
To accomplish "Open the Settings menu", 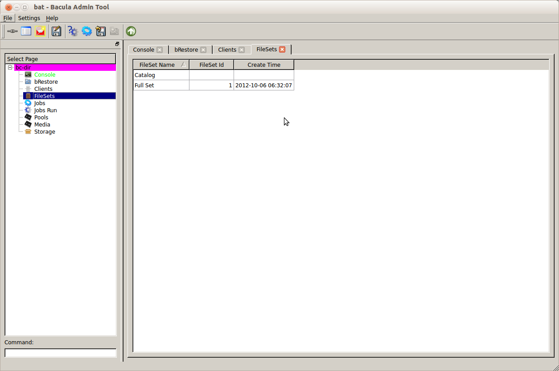I will tap(29, 18).
